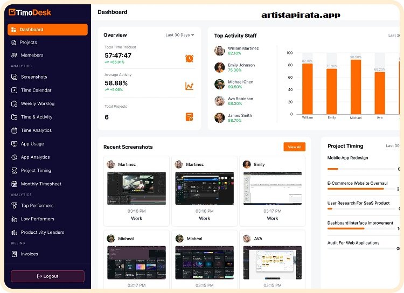Viewport: 404px width, 293px height.
Task: Click the Willam bar in activity chart
Action: 308,89
